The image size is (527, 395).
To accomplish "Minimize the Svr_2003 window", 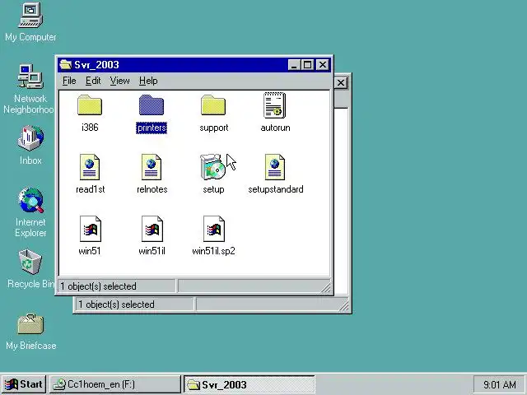I will [x=294, y=64].
